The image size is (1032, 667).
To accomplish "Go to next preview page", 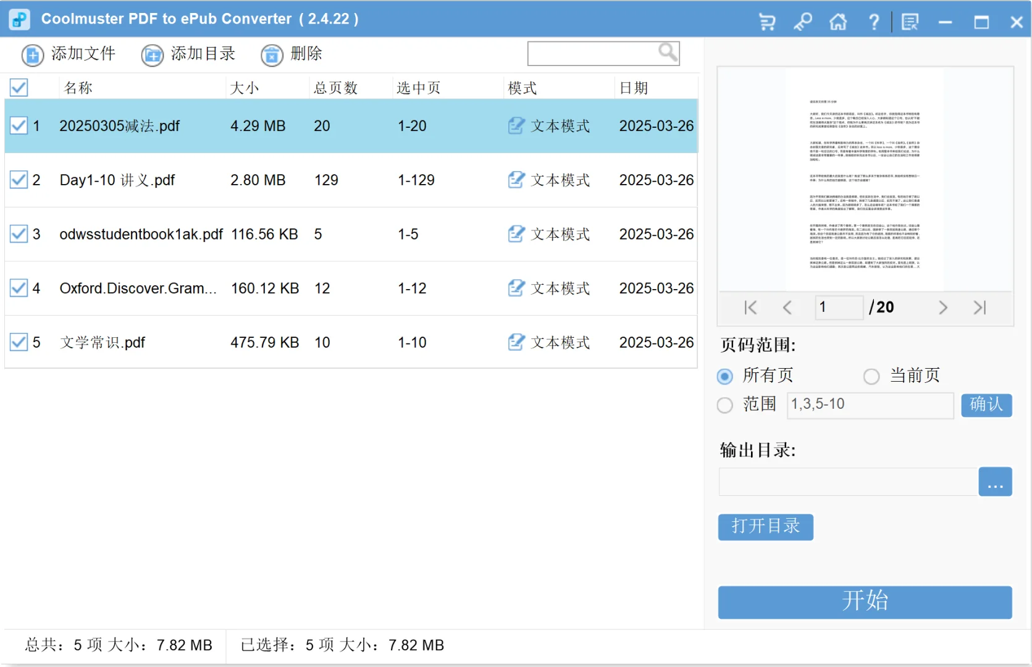I will tap(942, 308).
